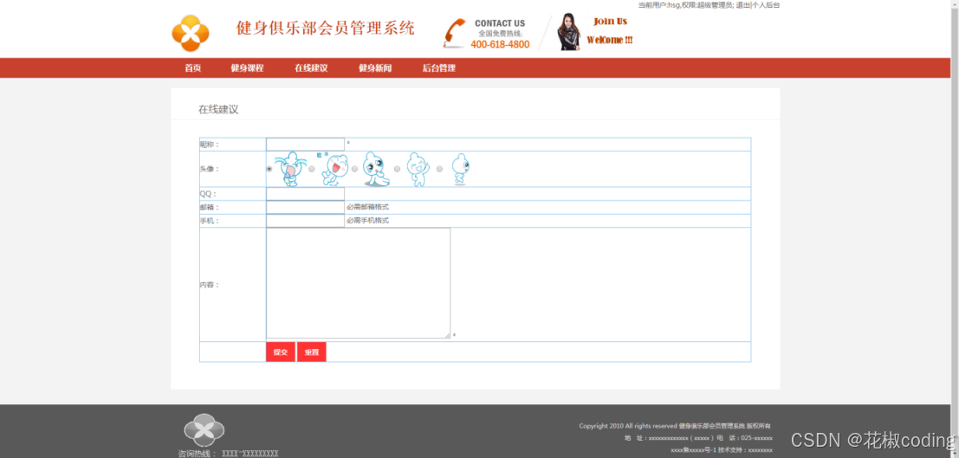Select the walking avatar radio button
959x458 pixels.
[440, 169]
